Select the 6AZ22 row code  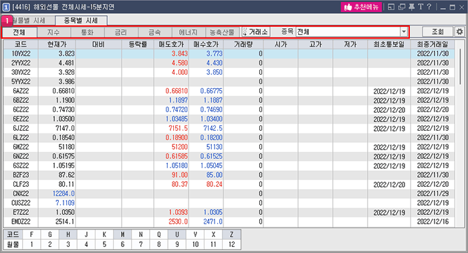(21, 91)
